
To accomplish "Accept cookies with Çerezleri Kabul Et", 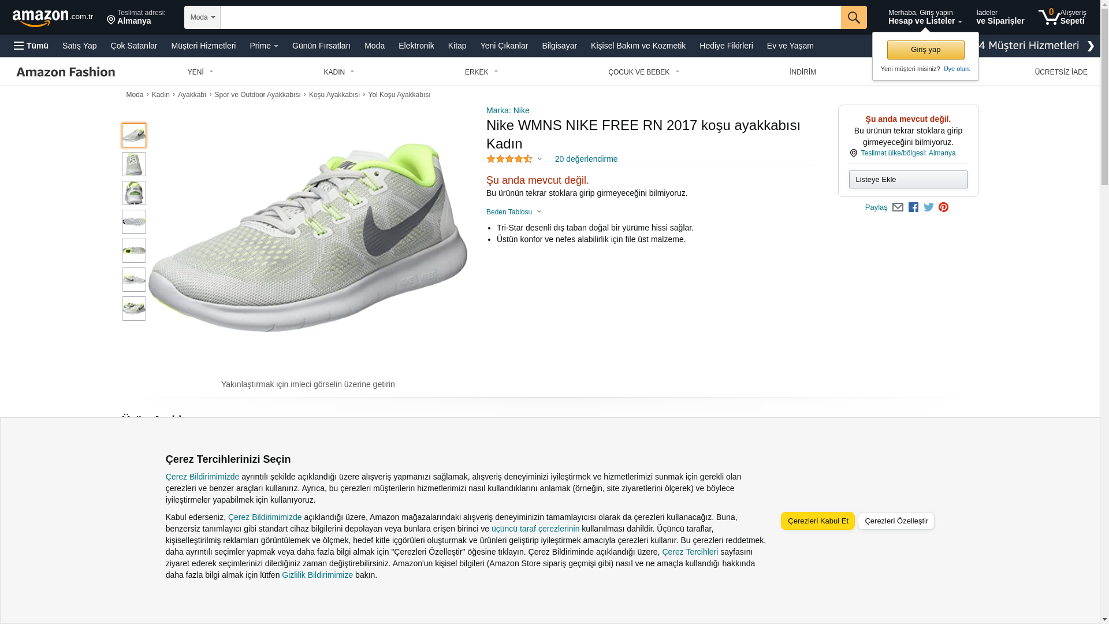I will 817,521.
